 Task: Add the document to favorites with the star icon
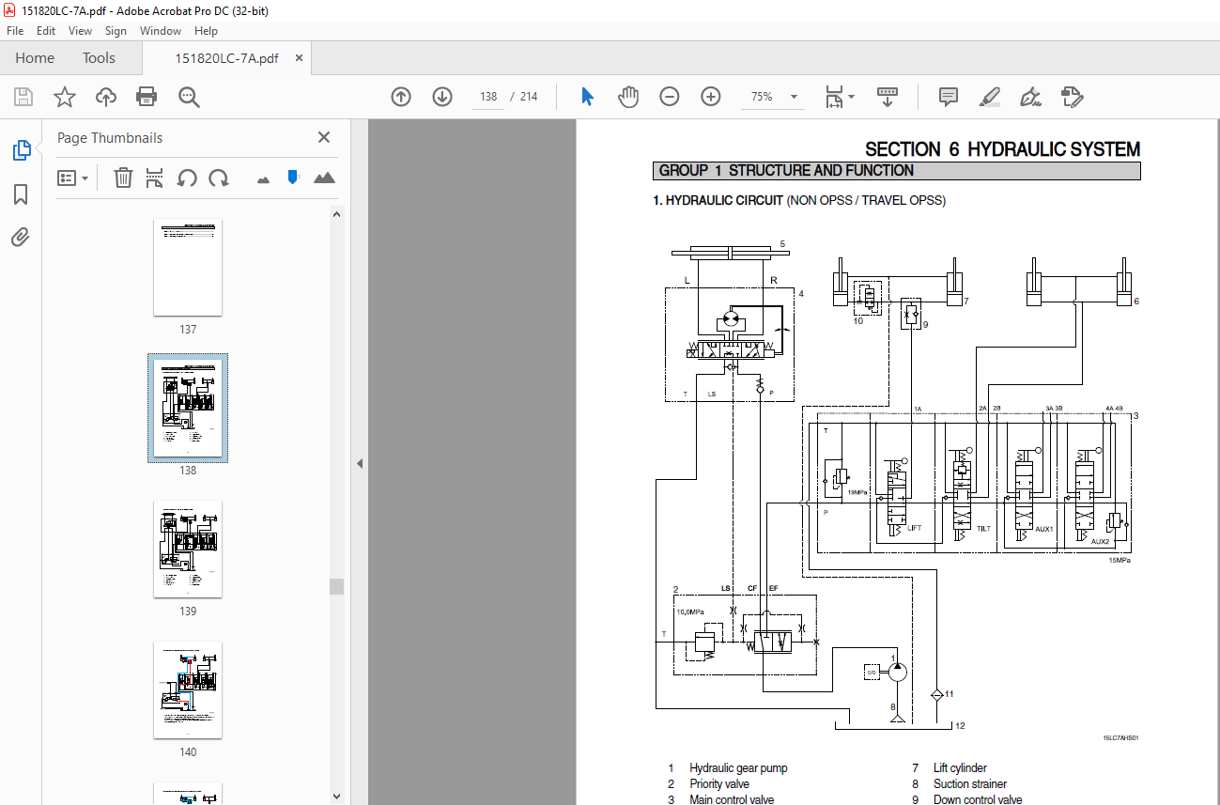click(x=64, y=97)
